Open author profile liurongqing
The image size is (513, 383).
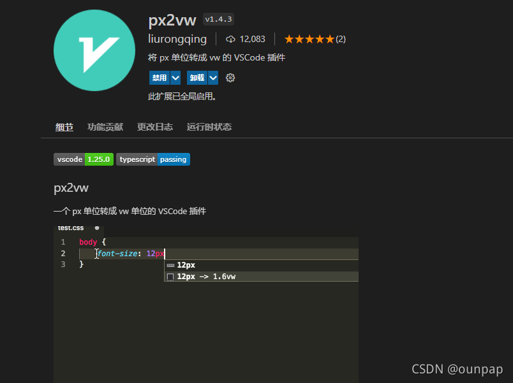[177, 39]
